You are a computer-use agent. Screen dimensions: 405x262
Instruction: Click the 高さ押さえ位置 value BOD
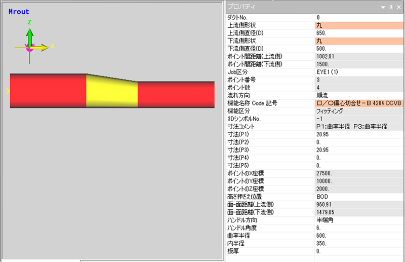pos(359,197)
